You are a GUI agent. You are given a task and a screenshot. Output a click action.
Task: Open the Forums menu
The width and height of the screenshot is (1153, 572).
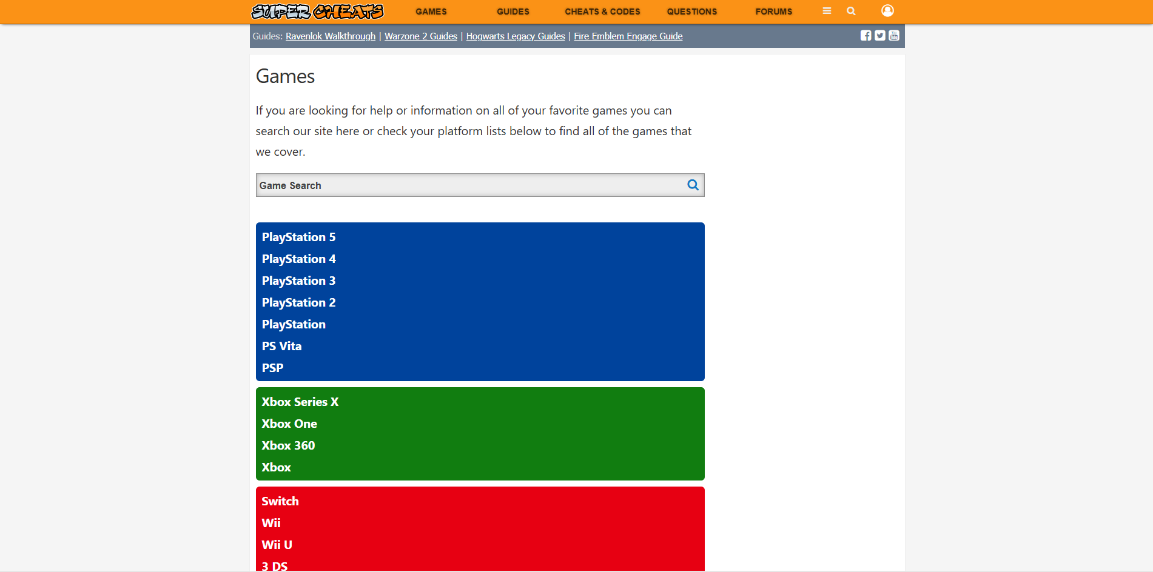(x=774, y=12)
